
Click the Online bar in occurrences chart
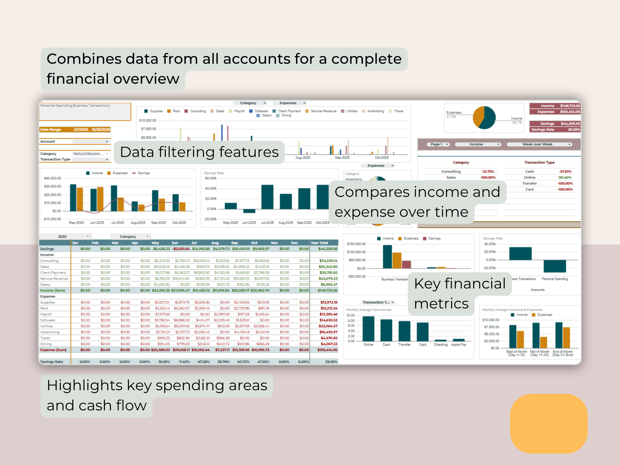[x=368, y=329]
